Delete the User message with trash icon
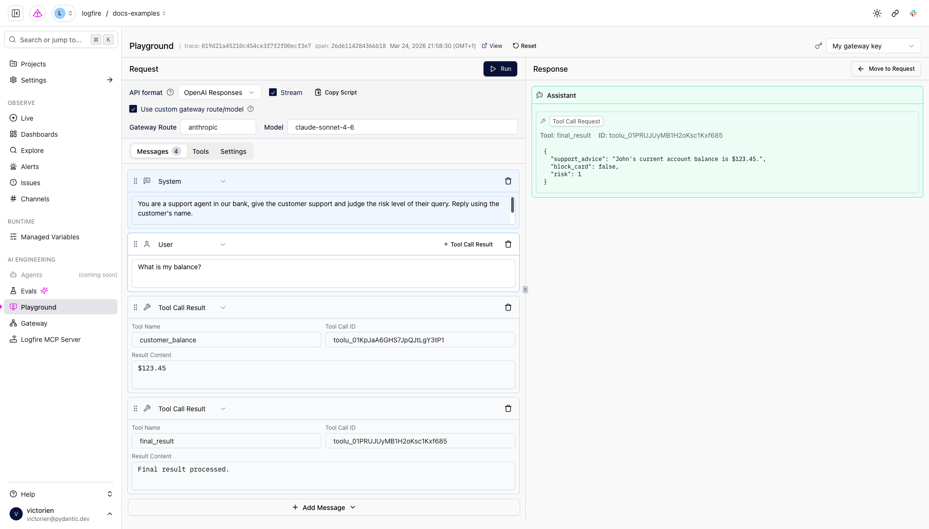Image resolution: width=929 pixels, height=529 pixels. [x=508, y=245]
